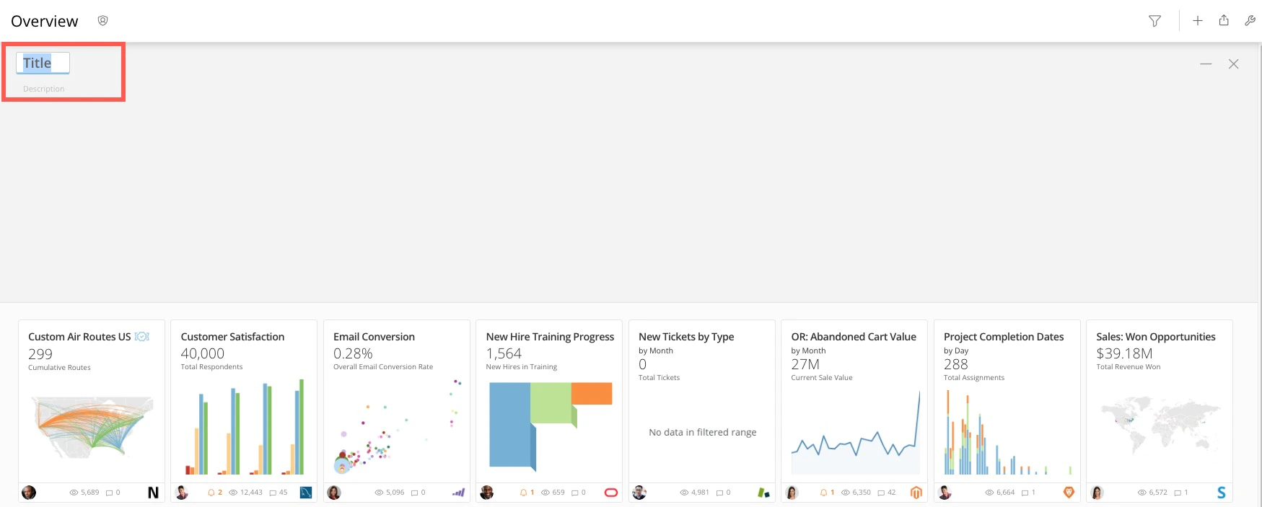
Task: Click the alert bell on New Hire Training card
Action: coord(523,493)
